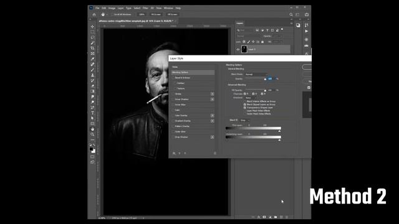
Task: Select the Horizontal Type tool
Action: 92,113
